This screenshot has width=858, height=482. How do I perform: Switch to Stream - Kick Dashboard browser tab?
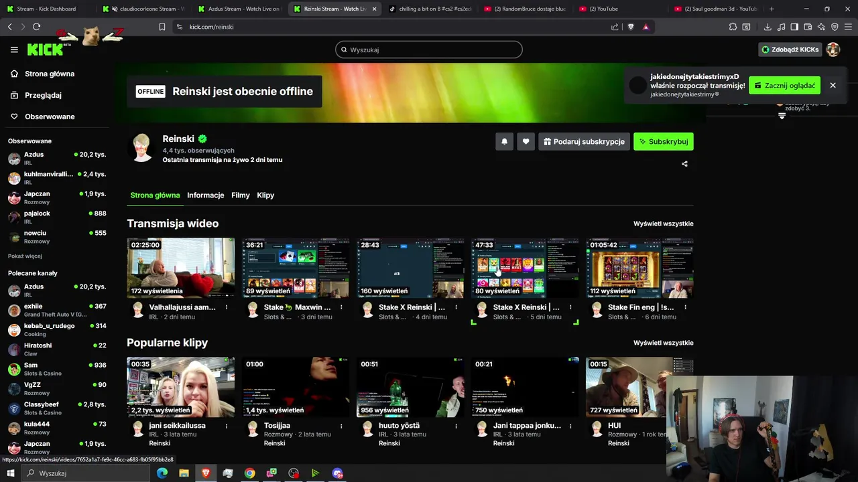pyautogui.click(x=47, y=9)
